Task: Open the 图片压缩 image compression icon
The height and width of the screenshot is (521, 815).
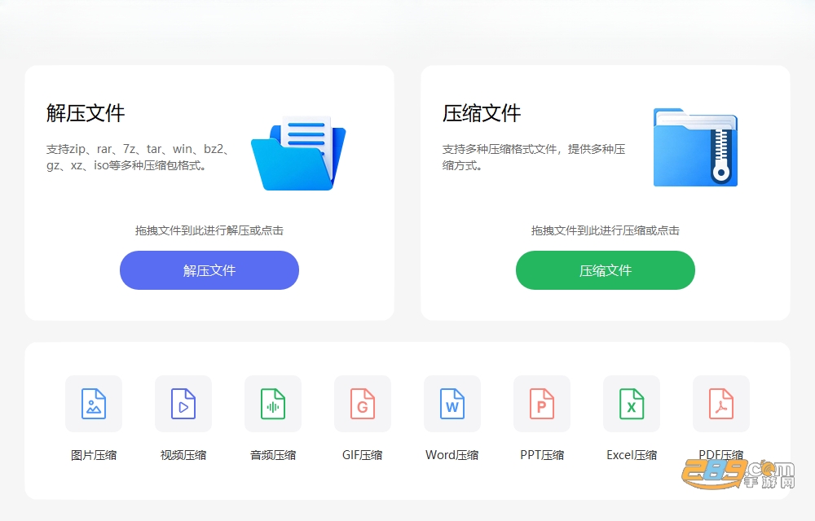Action: (94, 404)
